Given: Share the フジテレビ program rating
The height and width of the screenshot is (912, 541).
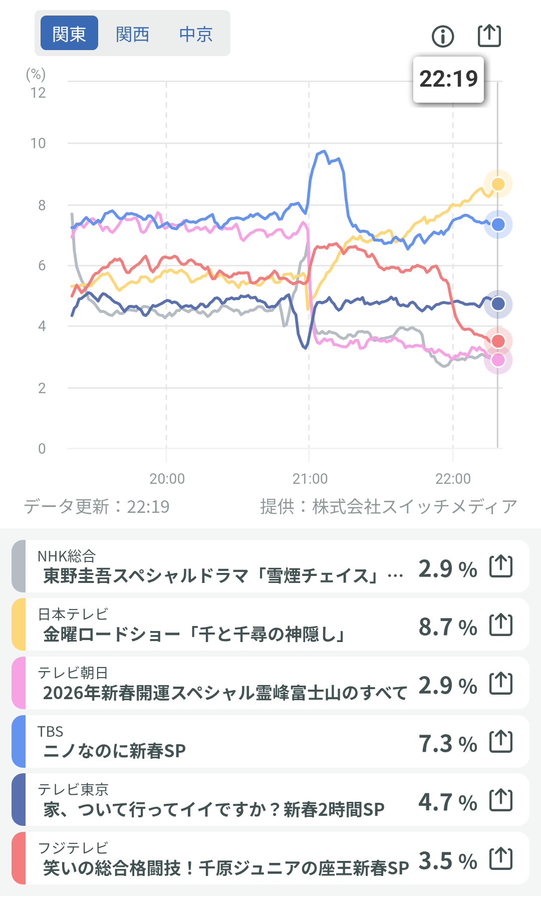Looking at the screenshot, I should pos(500,858).
